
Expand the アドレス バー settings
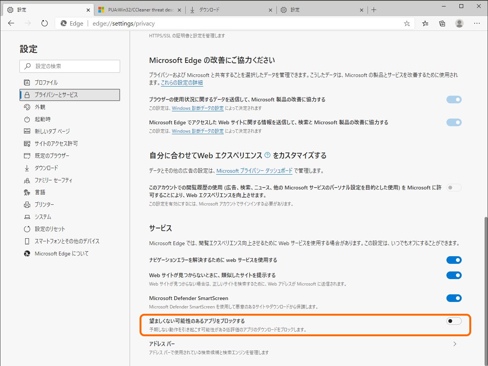point(454,344)
